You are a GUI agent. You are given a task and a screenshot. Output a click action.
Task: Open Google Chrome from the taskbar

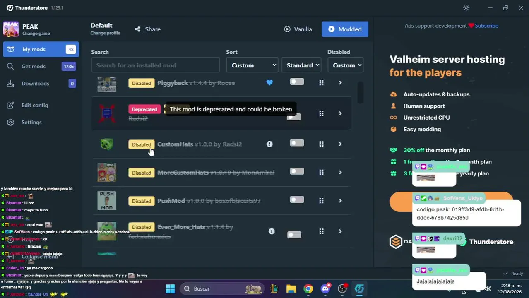[308, 289]
